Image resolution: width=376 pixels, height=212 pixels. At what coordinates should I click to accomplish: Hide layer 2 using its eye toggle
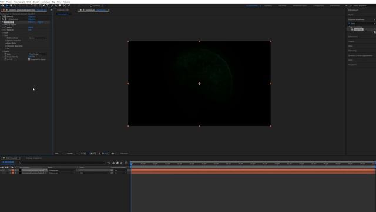click(x=1, y=173)
